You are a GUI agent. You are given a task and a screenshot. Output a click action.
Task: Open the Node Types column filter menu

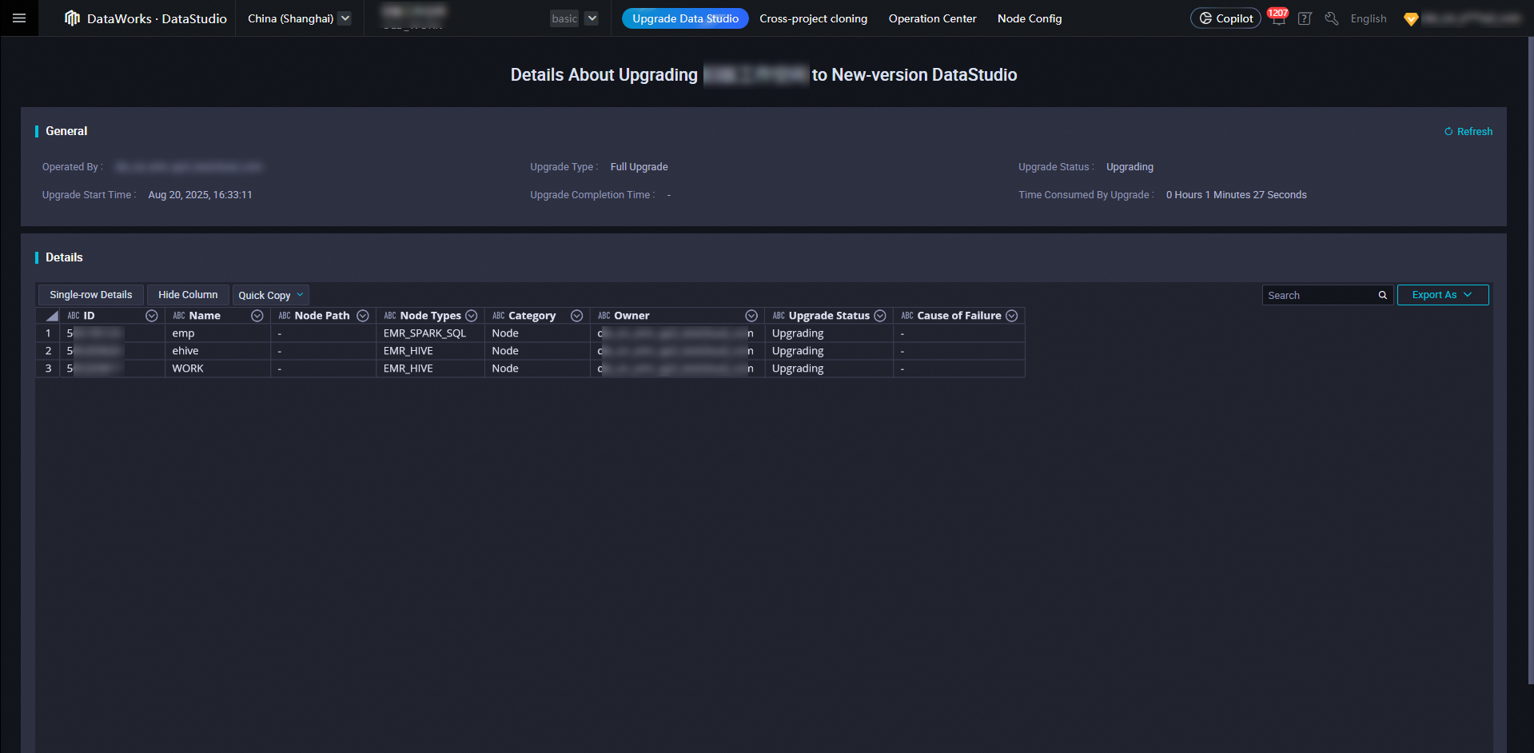click(471, 316)
